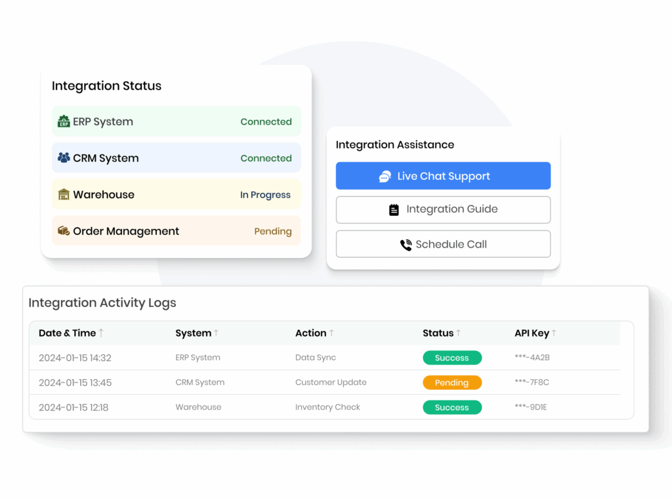Click the API key ***-9D1E
672x498 pixels.
[x=530, y=407]
